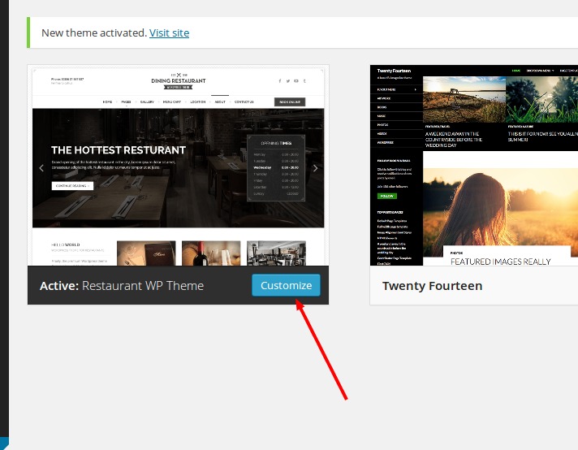
Task: Click the Twenty Fourteen theme name
Action: point(432,286)
